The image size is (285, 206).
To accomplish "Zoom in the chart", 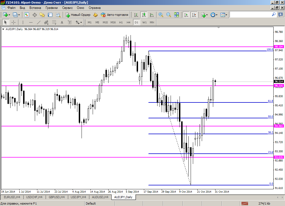I will pyautogui.click(x=161, y=15).
